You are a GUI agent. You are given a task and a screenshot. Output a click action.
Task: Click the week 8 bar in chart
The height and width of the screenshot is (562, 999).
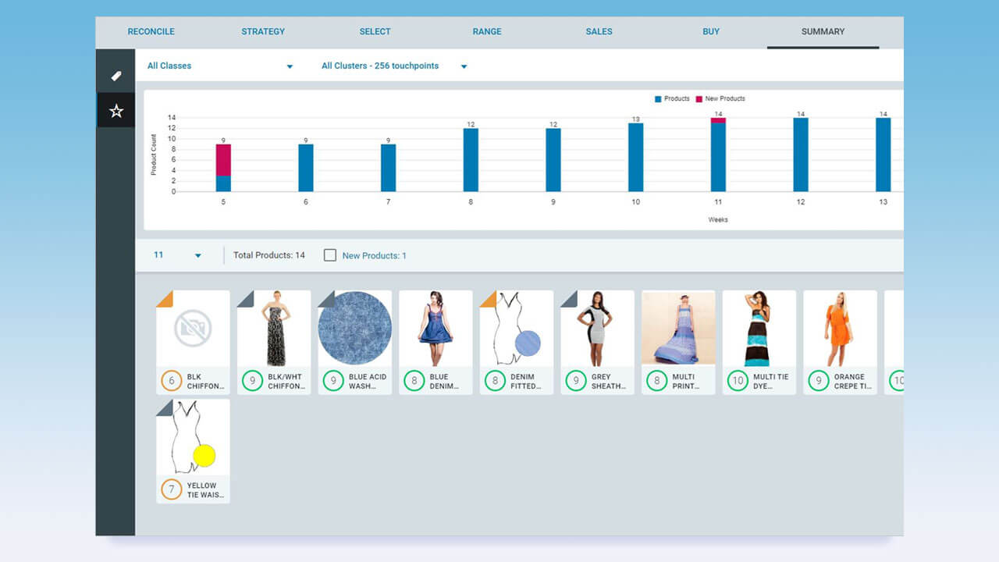(471, 160)
